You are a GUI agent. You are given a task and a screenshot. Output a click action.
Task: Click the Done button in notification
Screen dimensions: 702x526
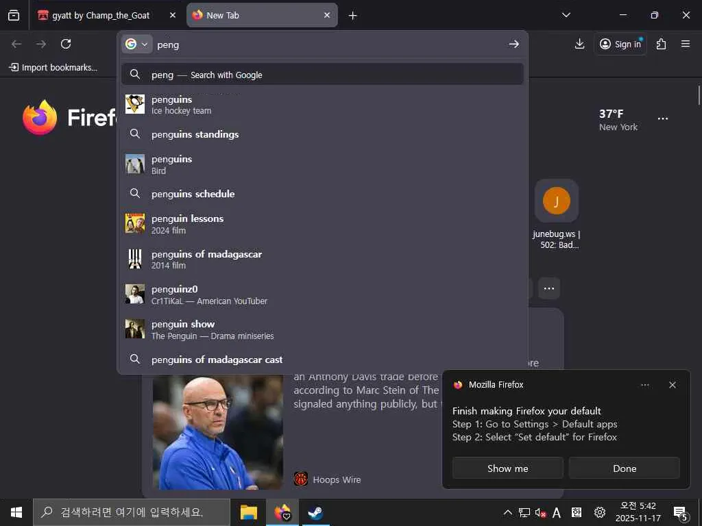tap(625, 468)
